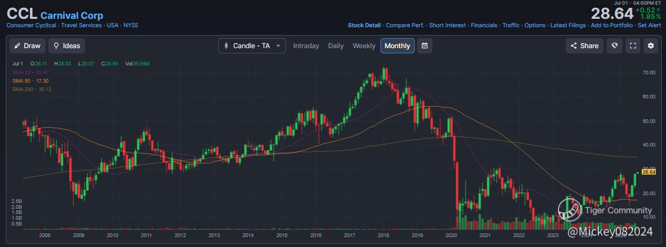Open chart settings gear

651,46
